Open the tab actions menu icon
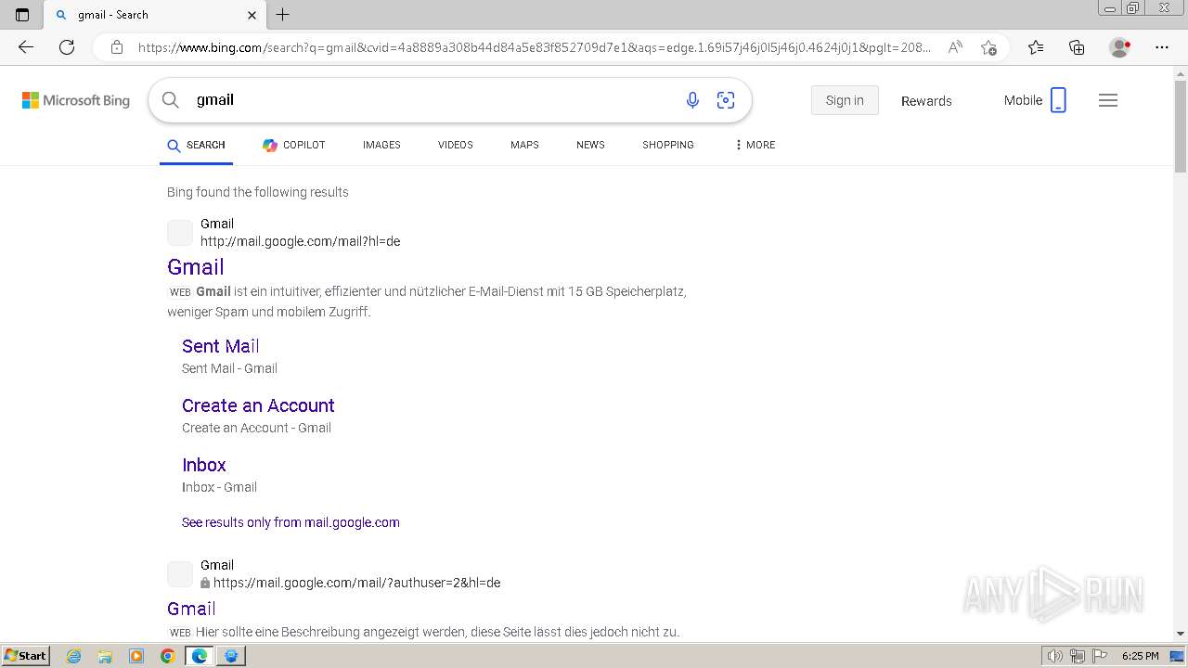Screen dimensions: 1188x668 pyautogui.click(x=22, y=15)
